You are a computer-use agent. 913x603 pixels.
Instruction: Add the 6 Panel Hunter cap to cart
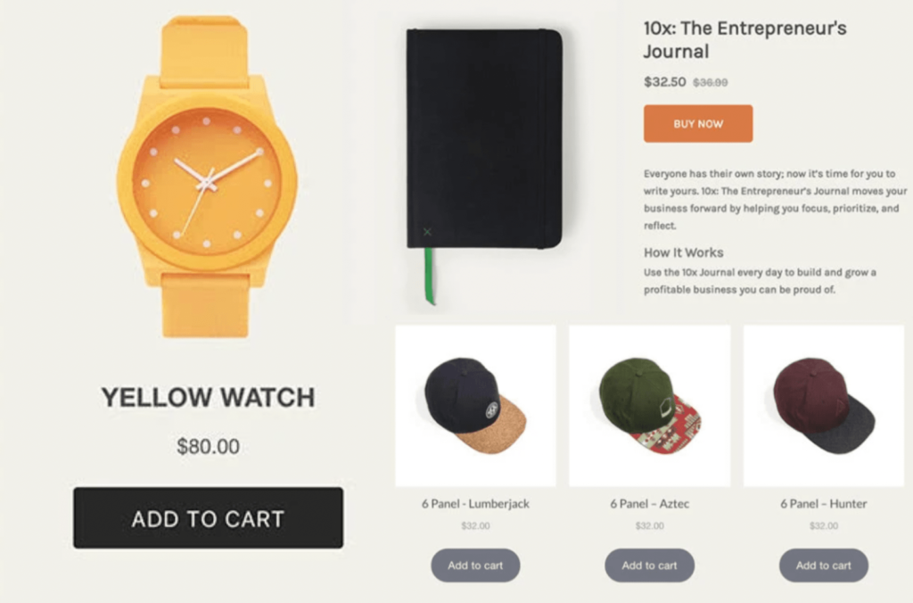click(823, 566)
